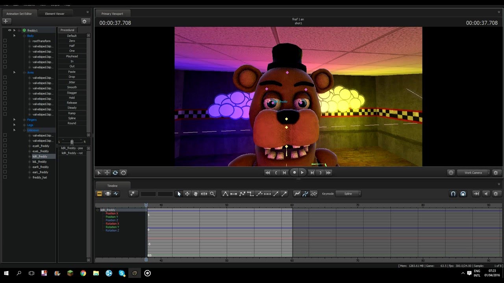Choose the timeline Pan hand tool
Screen dimensions: 504x283
[x=196, y=194]
